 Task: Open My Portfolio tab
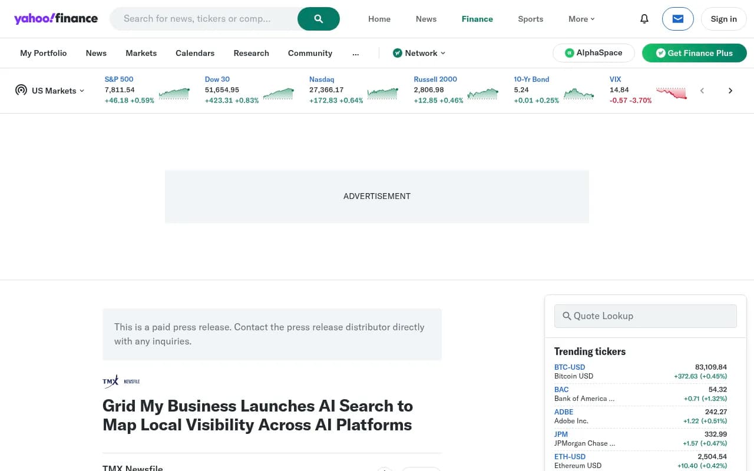click(44, 53)
